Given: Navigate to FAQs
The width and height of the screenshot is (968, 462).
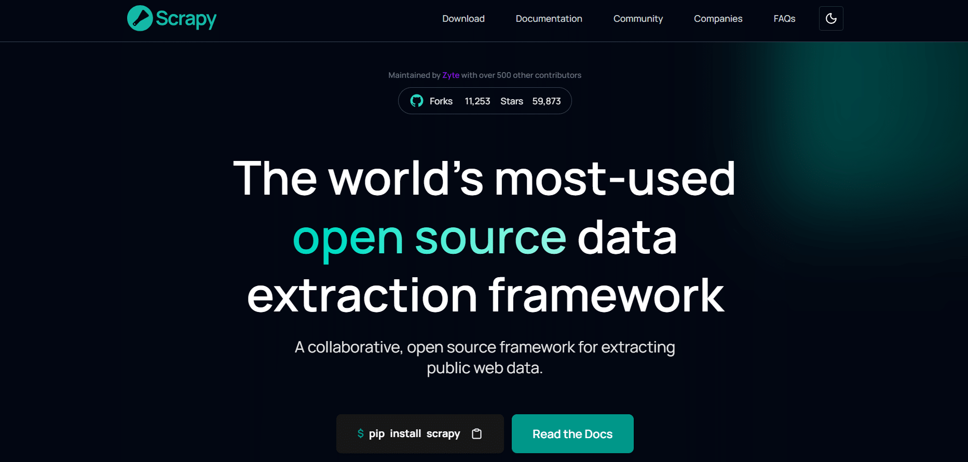Looking at the screenshot, I should 784,19.
